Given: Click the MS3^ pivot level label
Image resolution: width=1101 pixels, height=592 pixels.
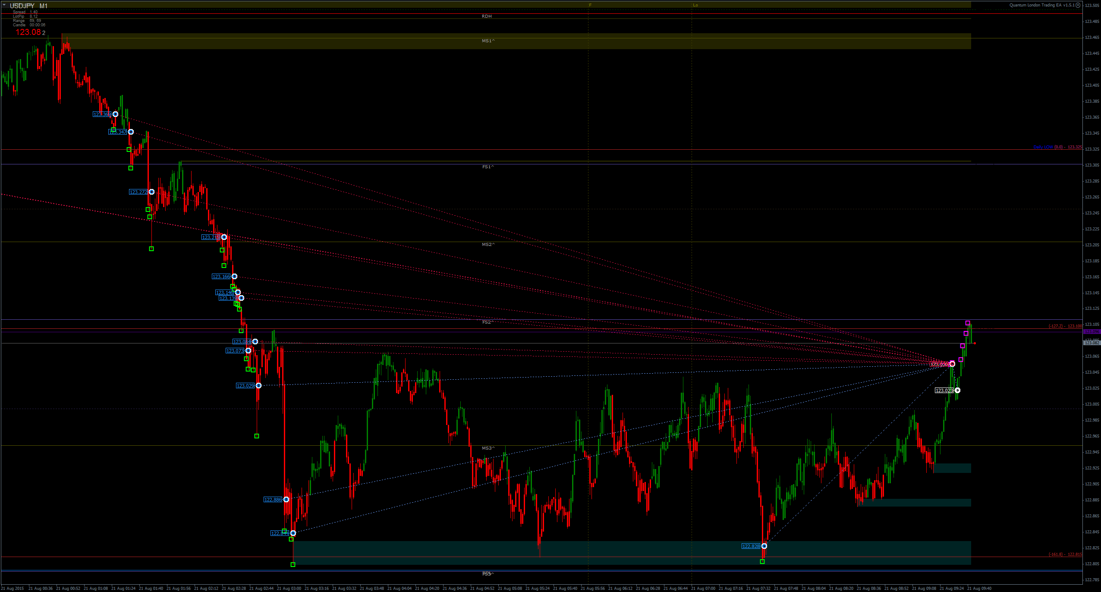Looking at the screenshot, I should point(488,448).
